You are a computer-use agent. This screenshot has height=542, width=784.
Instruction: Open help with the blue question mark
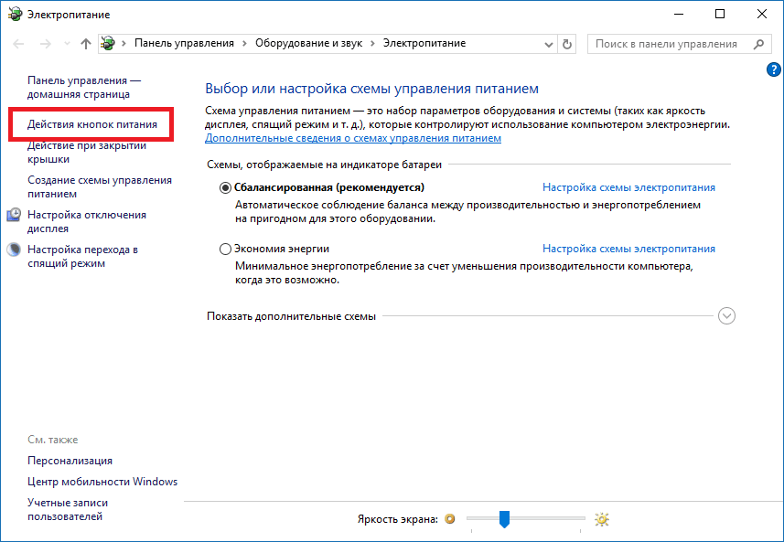click(x=773, y=69)
